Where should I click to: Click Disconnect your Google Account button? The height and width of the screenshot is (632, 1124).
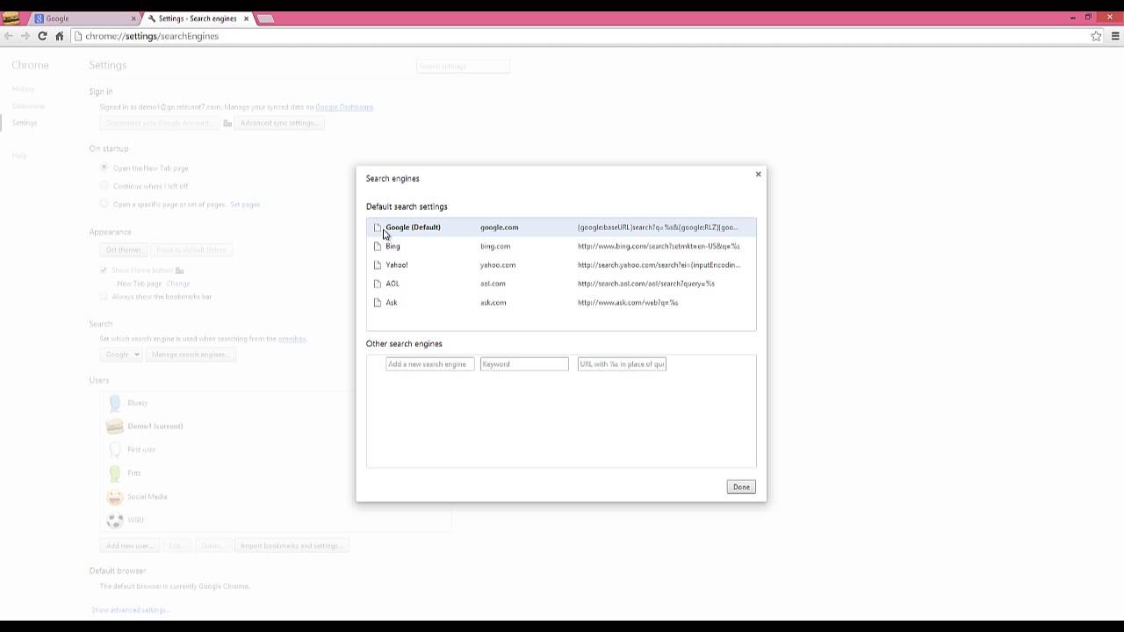tap(159, 123)
